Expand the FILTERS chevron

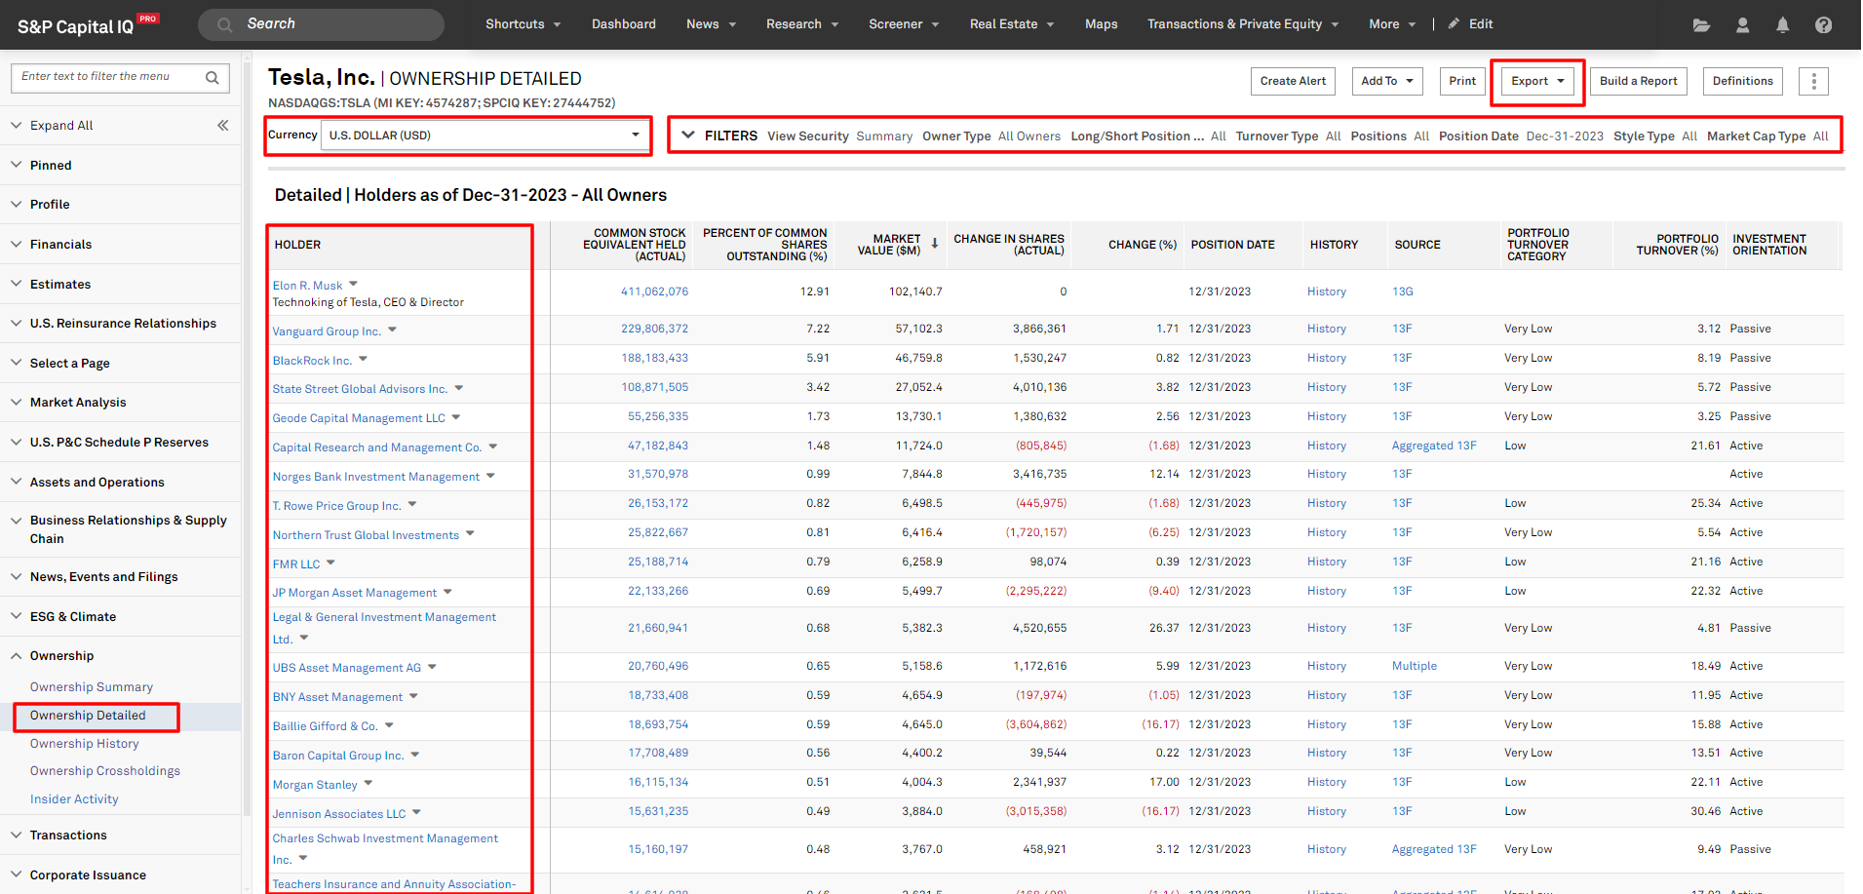pos(688,136)
